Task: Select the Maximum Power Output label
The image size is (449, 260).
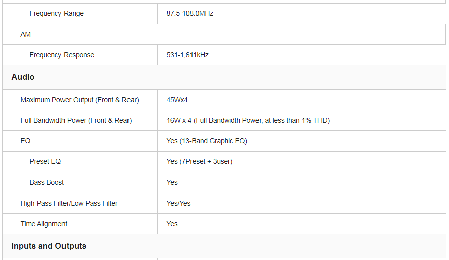Action: click(x=80, y=100)
